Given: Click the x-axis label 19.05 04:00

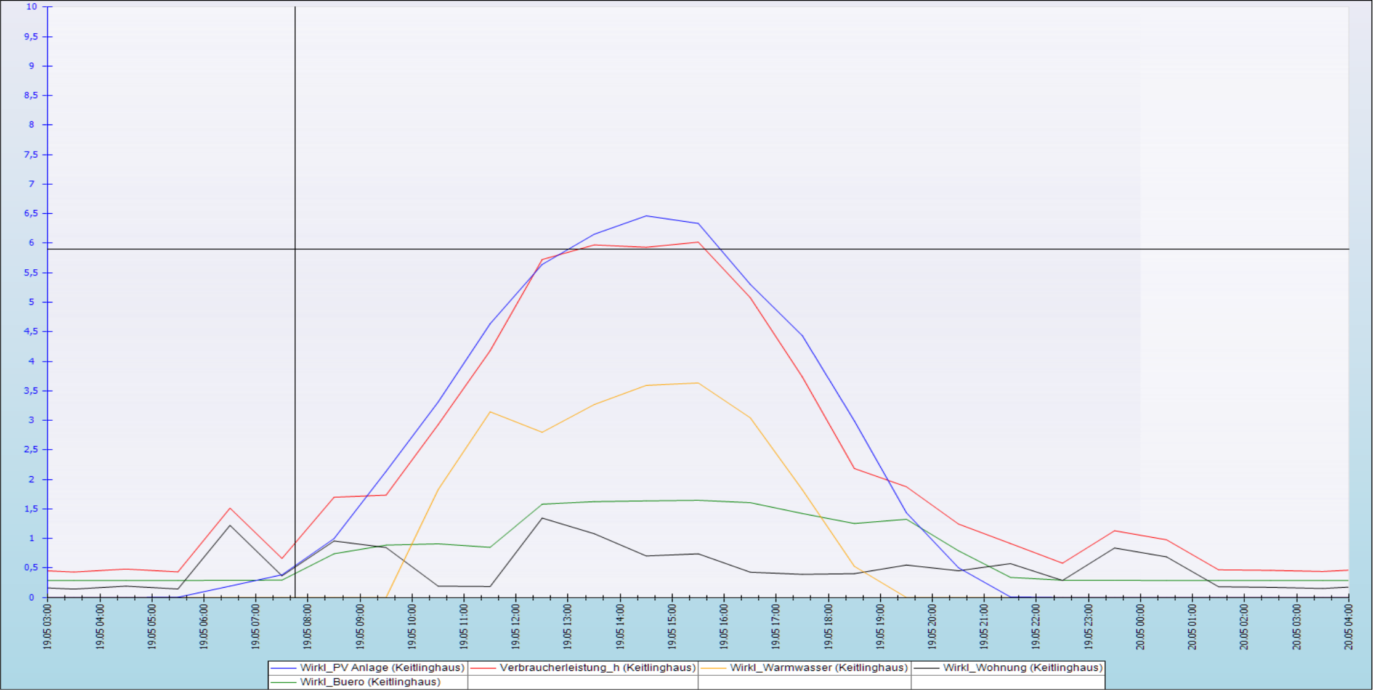Looking at the screenshot, I should point(100,627).
